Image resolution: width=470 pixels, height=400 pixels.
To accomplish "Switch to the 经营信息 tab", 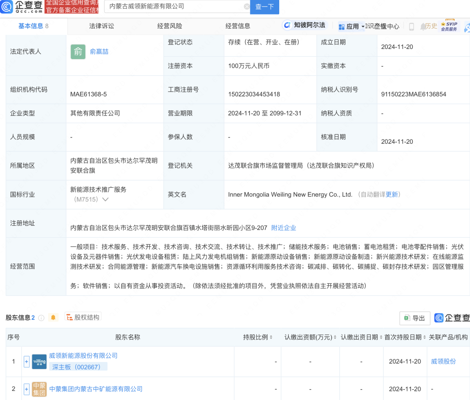I will pos(238,26).
